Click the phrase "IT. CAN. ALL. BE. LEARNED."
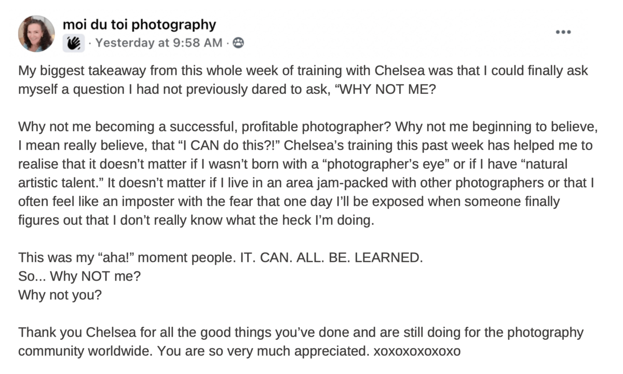The image size is (623, 374). tap(335, 257)
